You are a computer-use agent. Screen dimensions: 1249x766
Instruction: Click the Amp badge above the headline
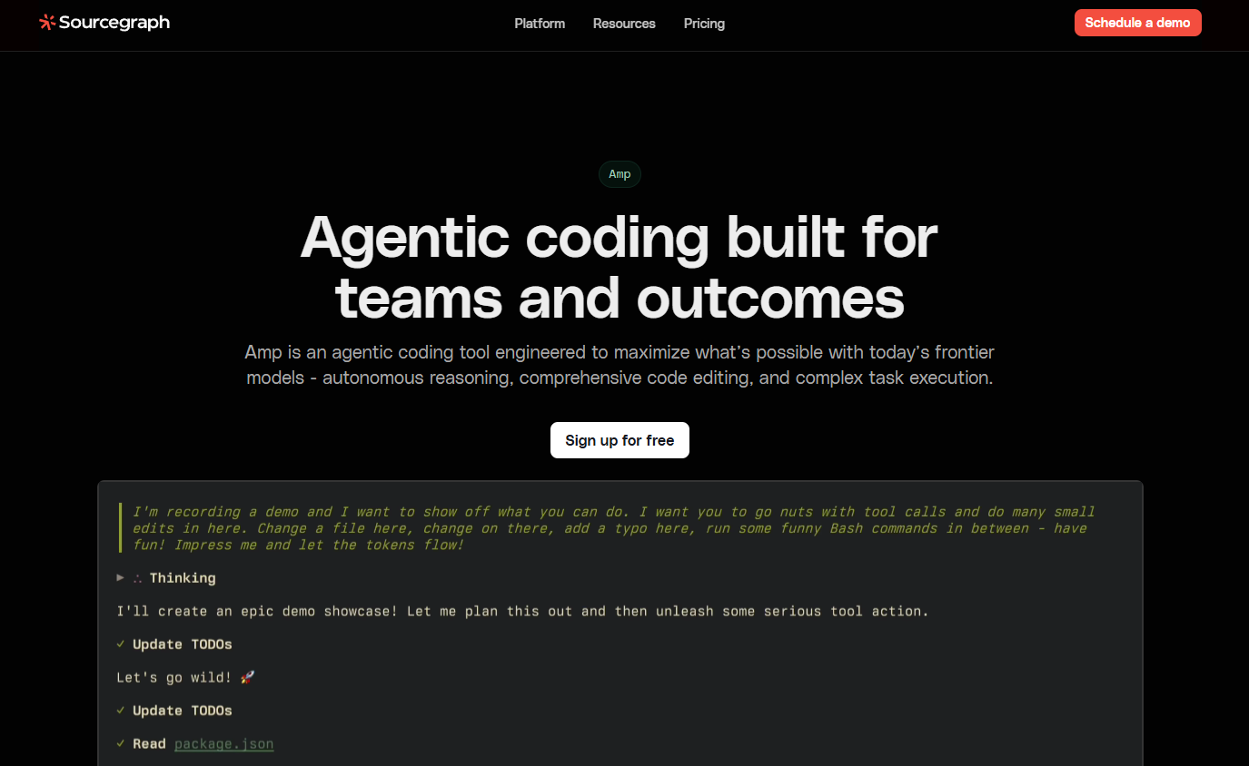pyautogui.click(x=620, y=174)
